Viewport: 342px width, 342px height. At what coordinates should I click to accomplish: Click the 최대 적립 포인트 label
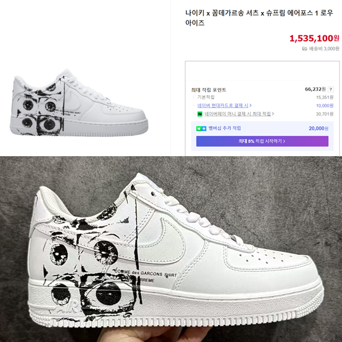(209, 90)
